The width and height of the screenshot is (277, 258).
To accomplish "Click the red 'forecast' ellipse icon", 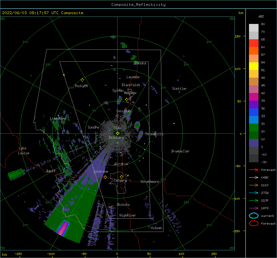I will point(254,223).
